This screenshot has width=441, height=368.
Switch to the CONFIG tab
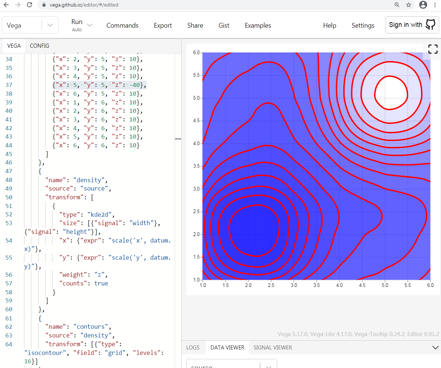coord(39,46)
